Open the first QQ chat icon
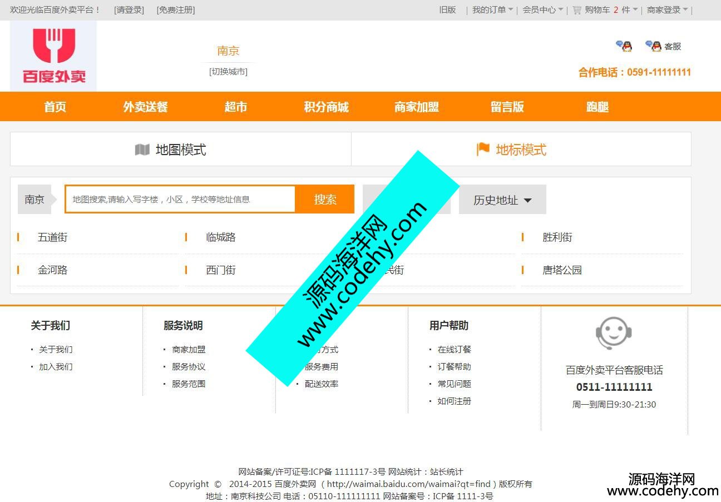 coord(624,46)
